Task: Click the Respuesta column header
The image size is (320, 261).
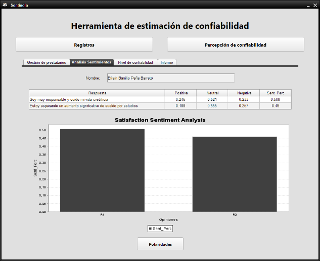Action: [97, 93]
